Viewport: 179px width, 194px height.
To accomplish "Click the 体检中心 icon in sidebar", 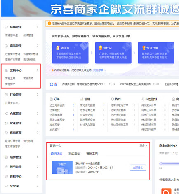I will point(6,176).
